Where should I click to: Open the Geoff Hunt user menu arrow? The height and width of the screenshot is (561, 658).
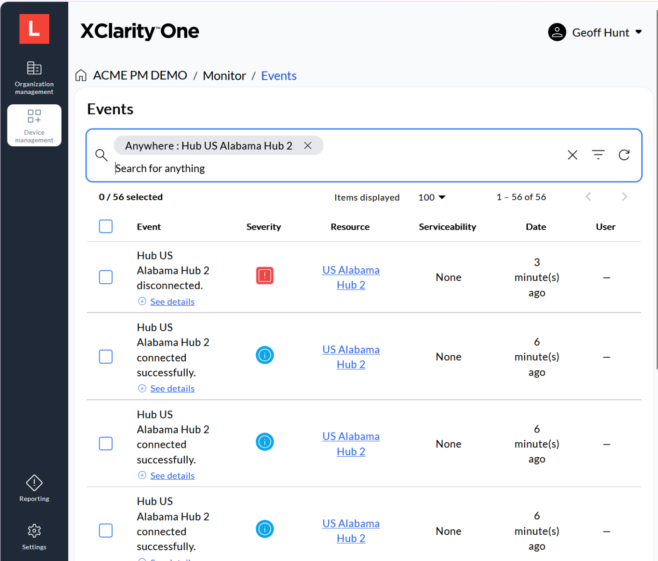pos(638,32)
